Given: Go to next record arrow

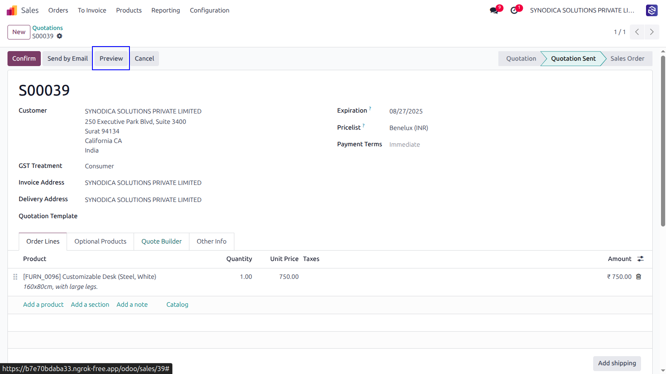Looking at the screenshot, I should (652, 32).
